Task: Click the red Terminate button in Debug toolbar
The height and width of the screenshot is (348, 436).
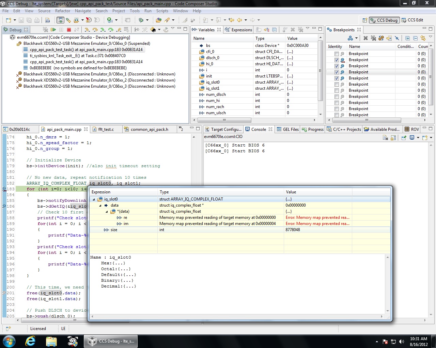Action: coord(69,30)
